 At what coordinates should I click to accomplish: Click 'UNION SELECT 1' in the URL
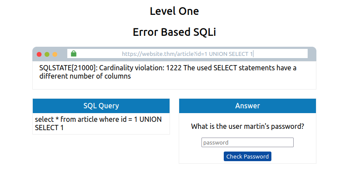click(231, 54)
